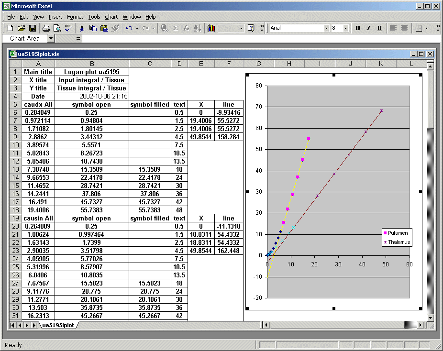443x351 pixels.
Task: Click the Print icon
Action: coord(46,28)
